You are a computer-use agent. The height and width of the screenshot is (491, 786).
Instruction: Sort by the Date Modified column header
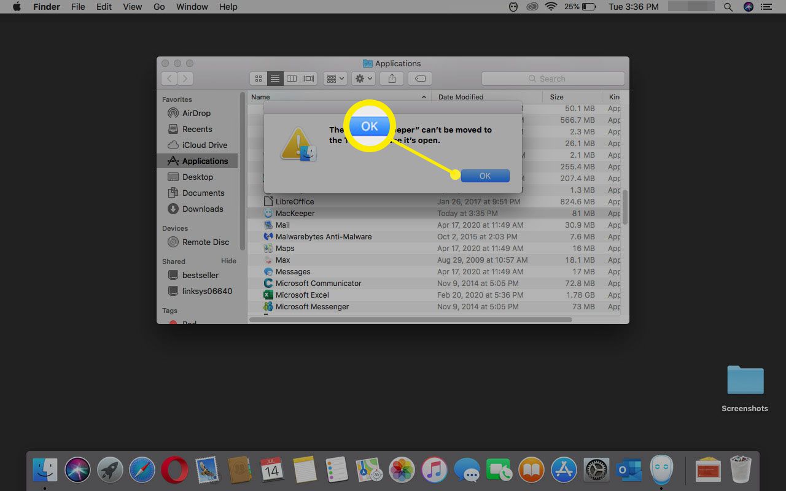click(487, 97)
